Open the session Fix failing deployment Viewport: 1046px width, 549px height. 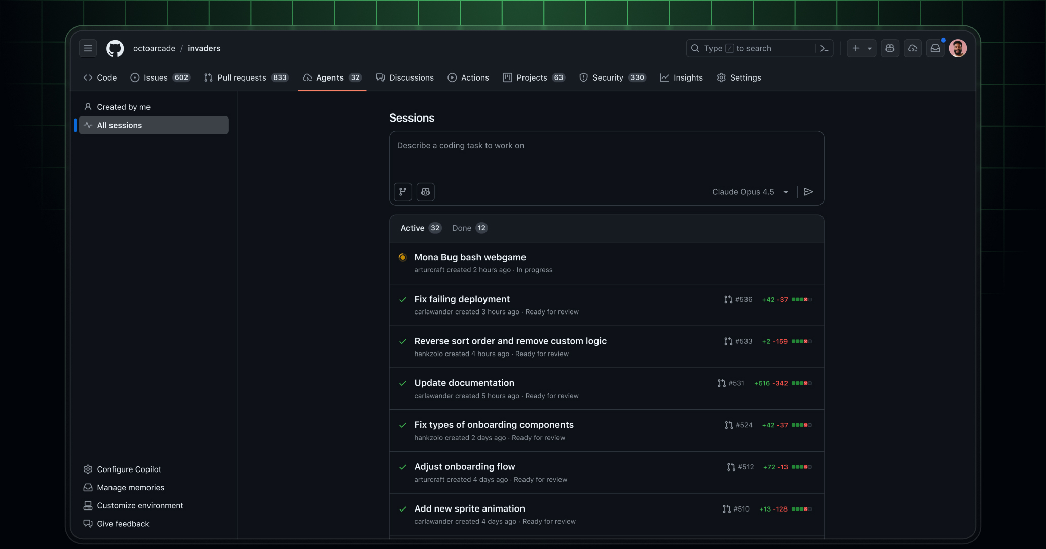(x=462, y=299)
